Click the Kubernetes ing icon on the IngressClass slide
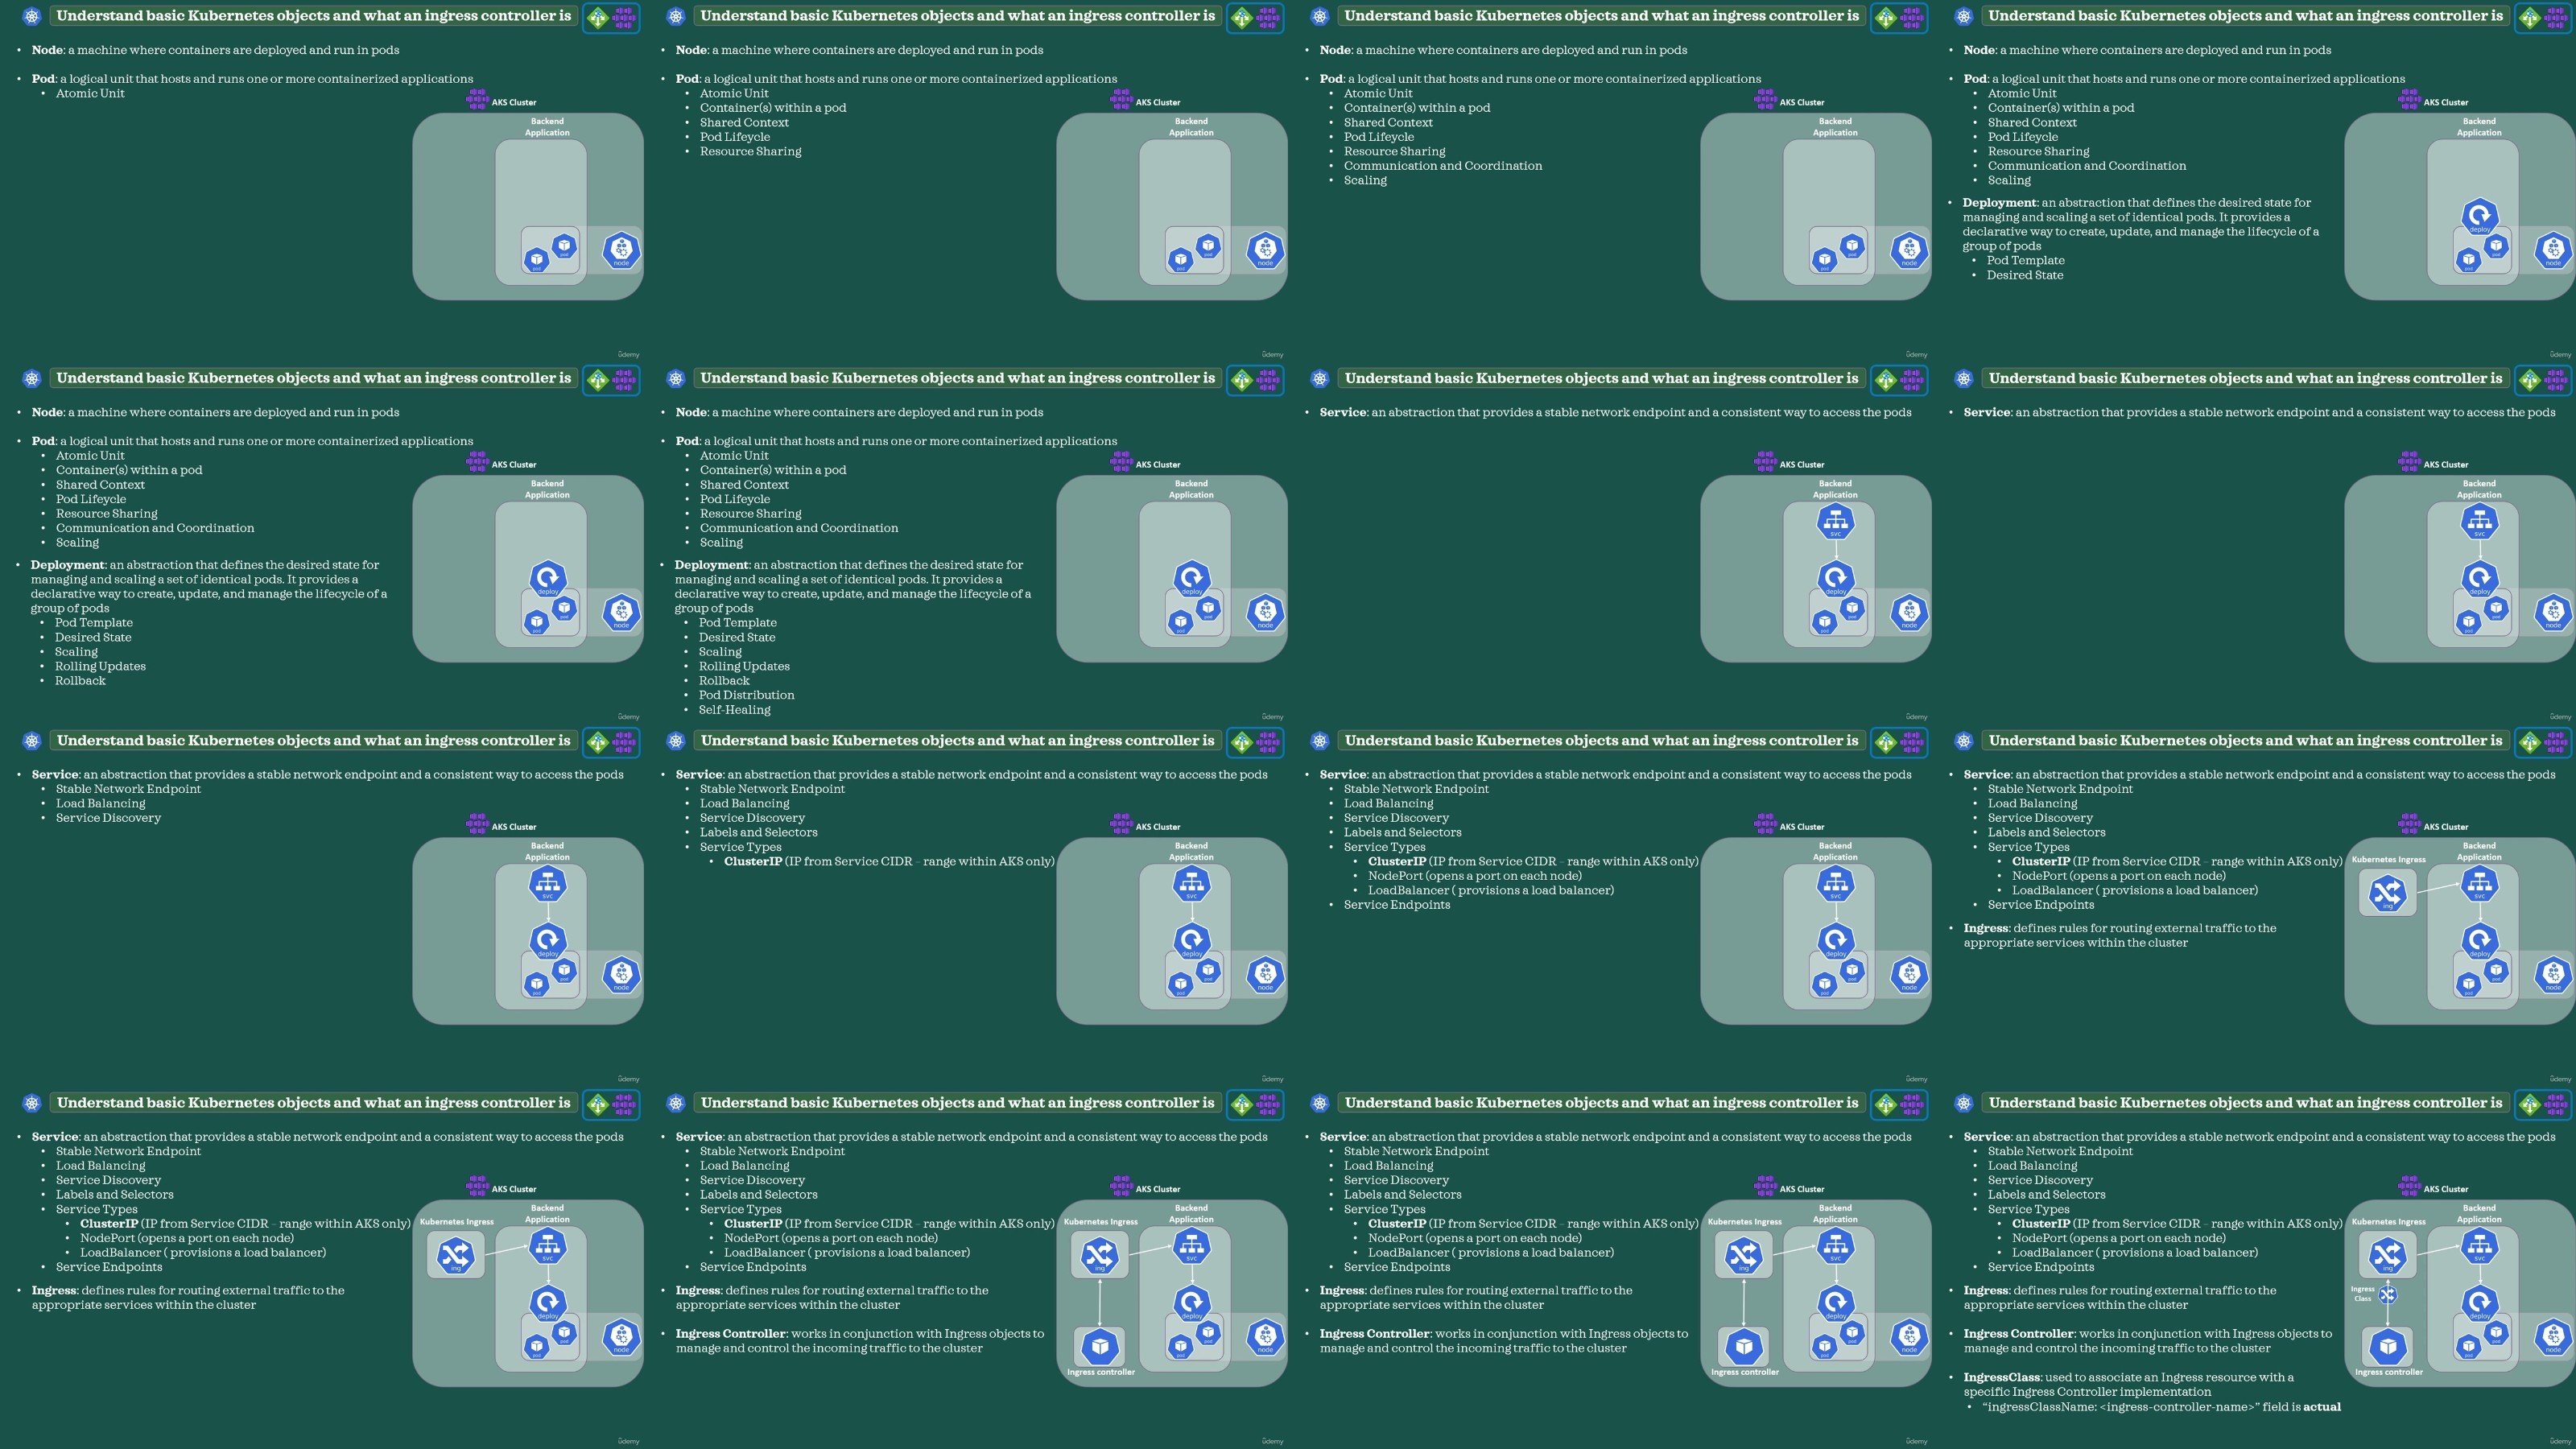This screenshot has width=2576, height=1449. 2388,1255
